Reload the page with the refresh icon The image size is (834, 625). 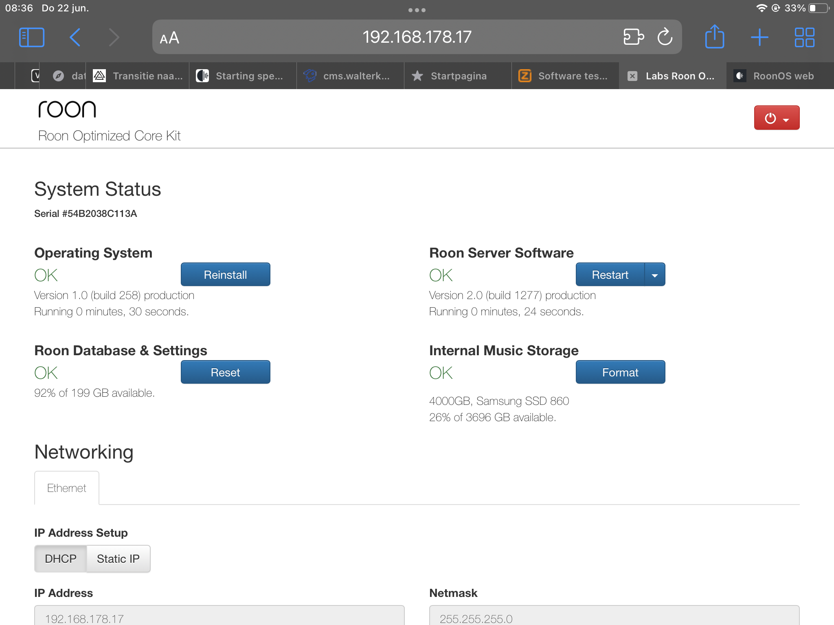tap(665, 37)
